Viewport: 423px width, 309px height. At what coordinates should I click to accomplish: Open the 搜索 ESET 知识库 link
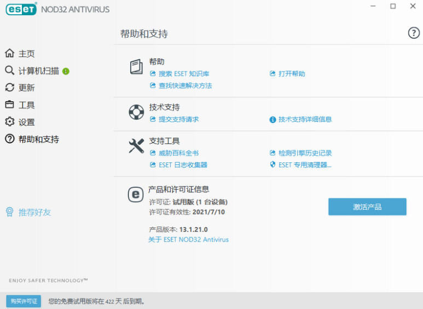(x=184, y=74)
